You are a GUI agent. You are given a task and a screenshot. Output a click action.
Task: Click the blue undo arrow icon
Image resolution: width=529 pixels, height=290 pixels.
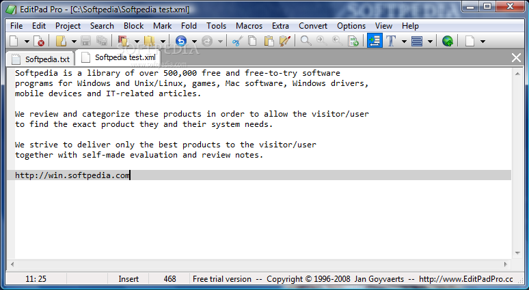pos(181,41)
